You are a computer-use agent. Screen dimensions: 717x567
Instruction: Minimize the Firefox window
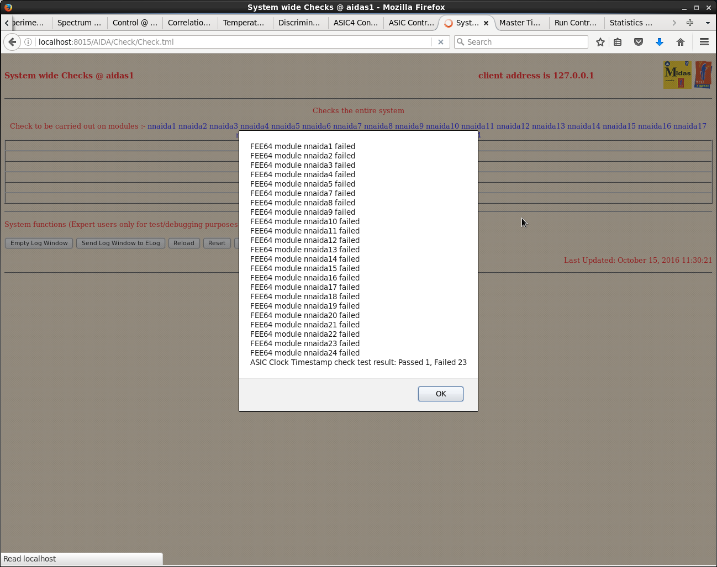(x=684, y=8)
